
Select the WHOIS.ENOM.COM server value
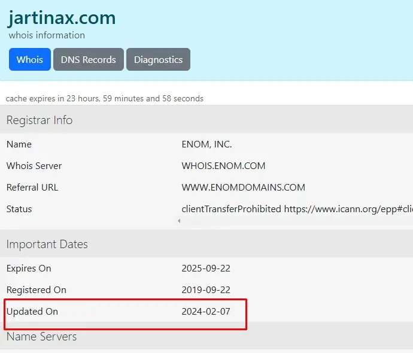tap(223, 165)
